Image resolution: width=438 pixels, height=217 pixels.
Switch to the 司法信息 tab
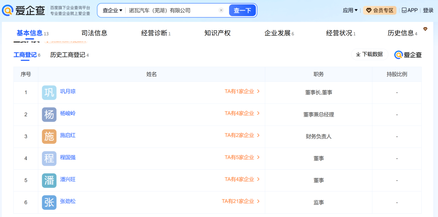(94, 33)
